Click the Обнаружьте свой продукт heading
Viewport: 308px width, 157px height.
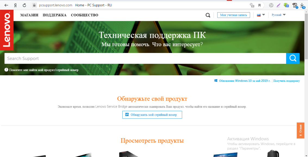click(x=152, y=99)
